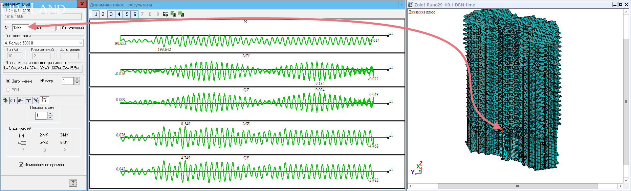Open the loads tab with green curved arrow
This screenshot has height=191, width=631.
point(5,100)
